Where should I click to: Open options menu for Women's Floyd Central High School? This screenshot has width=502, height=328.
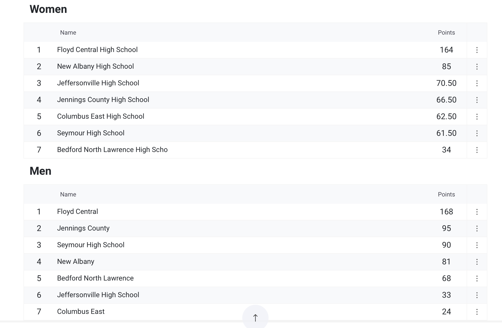click(x=477, y=50)
